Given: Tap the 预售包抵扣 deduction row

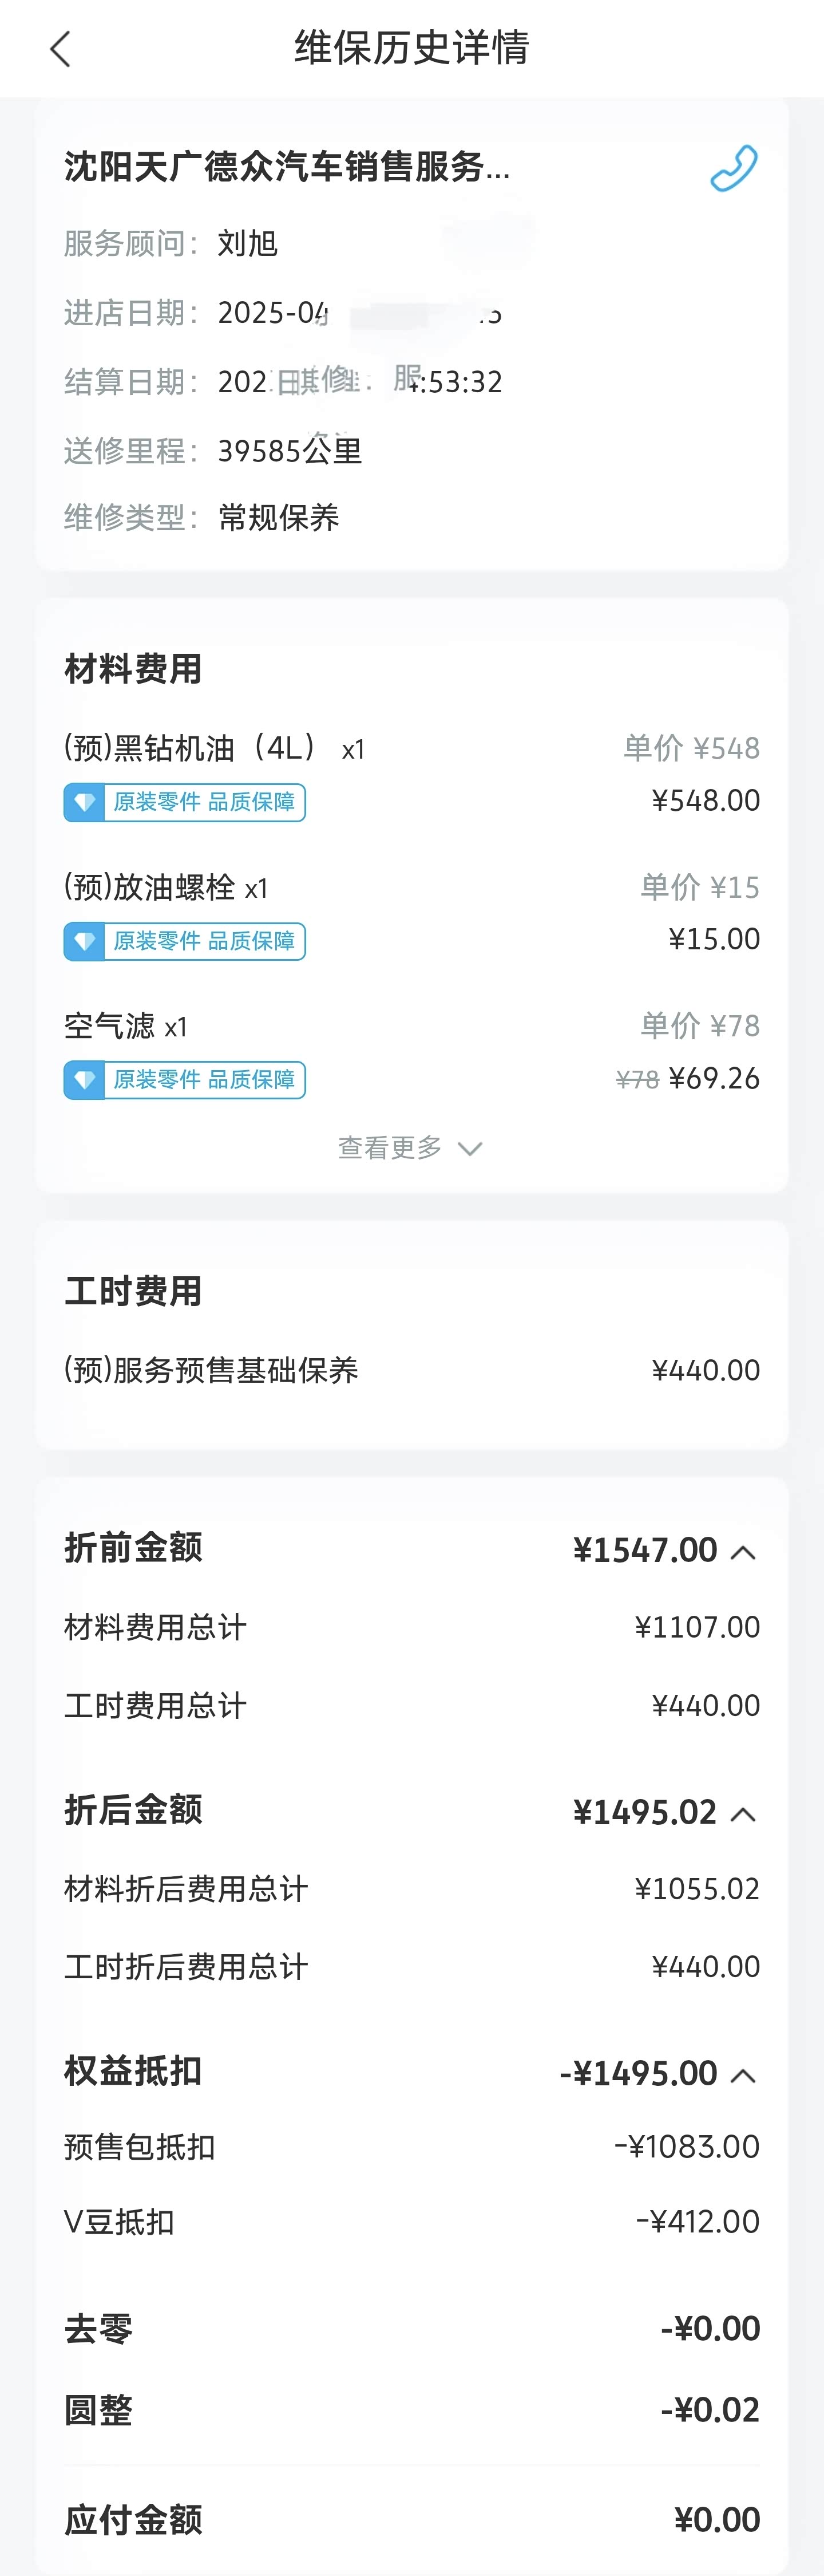Looking at the screenshot, I should pyautogui.click(x=410, y=2147).
